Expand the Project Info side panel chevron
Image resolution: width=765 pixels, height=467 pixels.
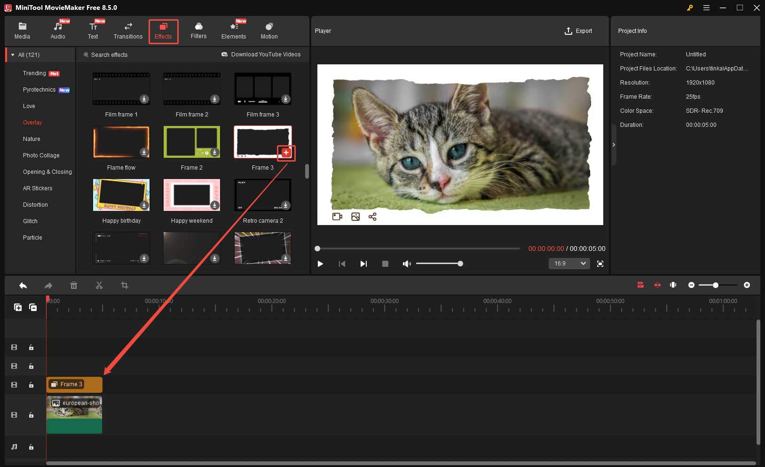pos(614,145)
